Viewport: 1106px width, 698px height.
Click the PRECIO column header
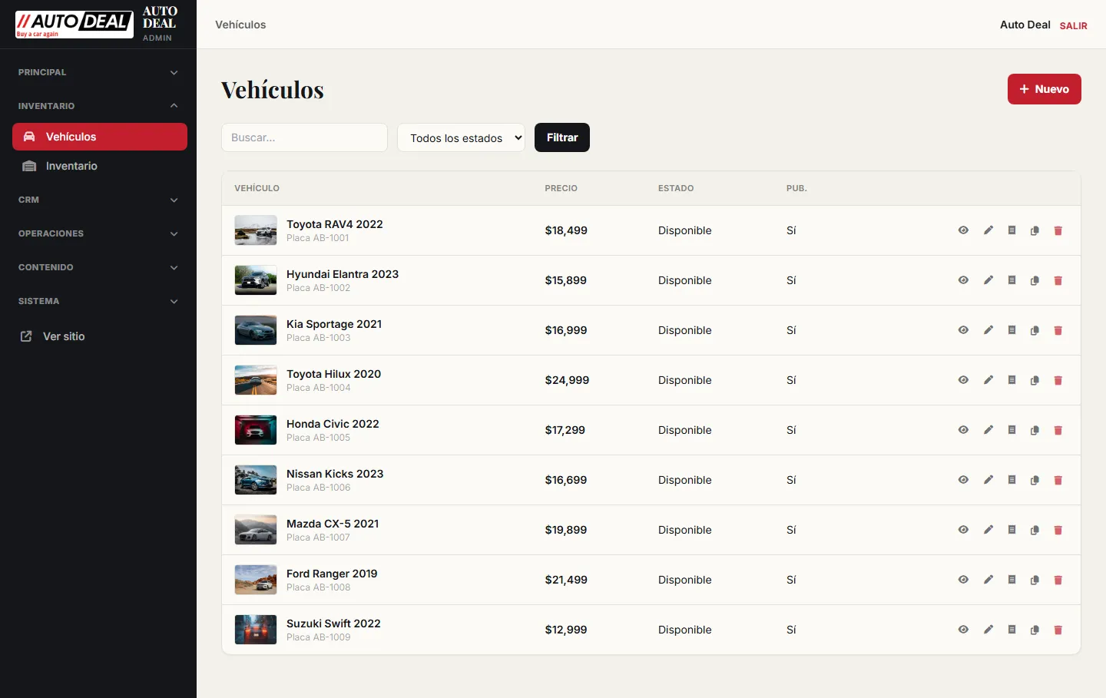pos(561,188)
